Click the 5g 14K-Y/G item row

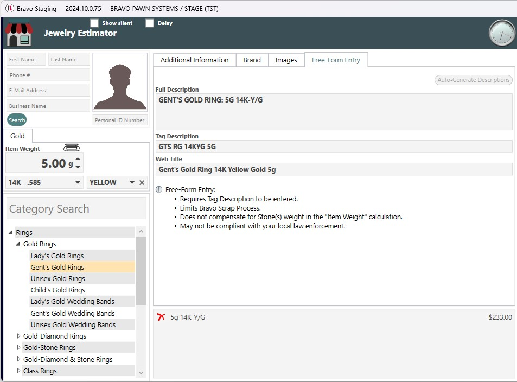click(334, 317)
